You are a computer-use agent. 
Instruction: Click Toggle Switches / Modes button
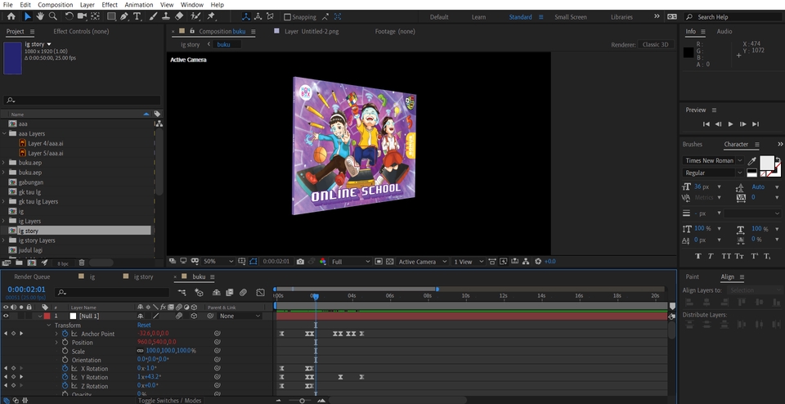pyautogui.click(x=170, y=401)
